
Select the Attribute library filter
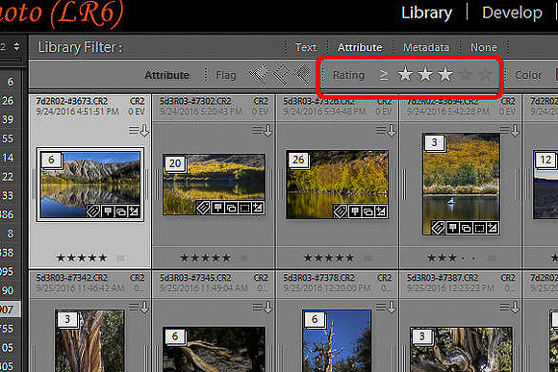(x=360, y=47)
